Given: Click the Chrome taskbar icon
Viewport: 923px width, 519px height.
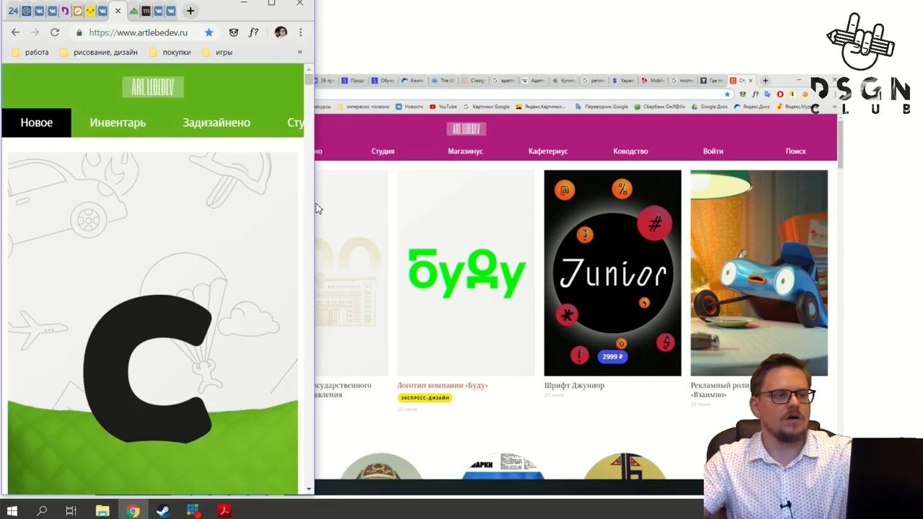Looking at the screenshot, I should click(x=133, y=510).
